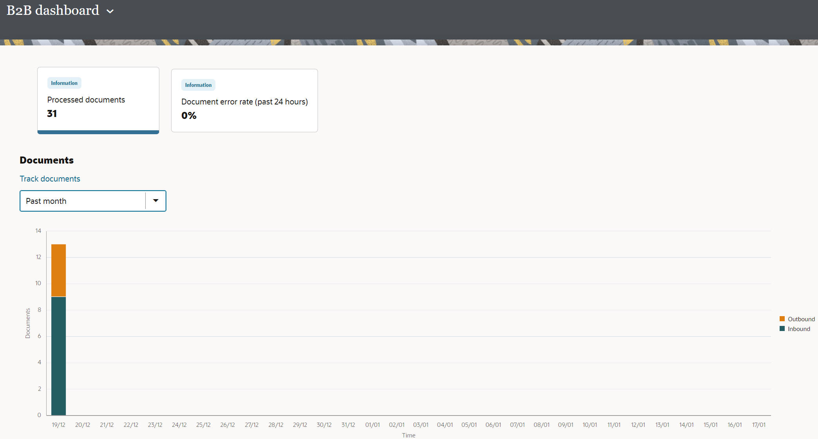Image resolution: width=818 pixels, height=439 pixels.
Task: Click Information badge on Processed documents card
Action: (x=64, y=83)
